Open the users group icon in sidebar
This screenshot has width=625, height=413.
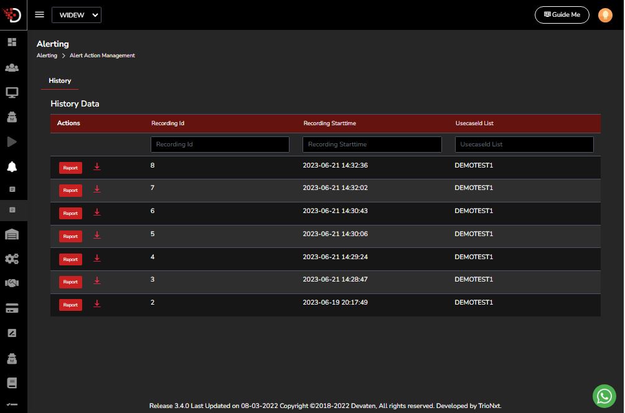point(12,67)
